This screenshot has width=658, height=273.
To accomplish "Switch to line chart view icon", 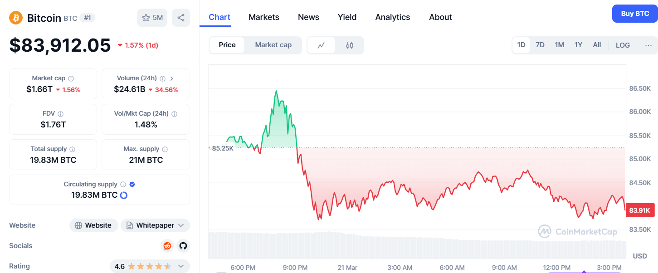I will click(x=321, y=45).
